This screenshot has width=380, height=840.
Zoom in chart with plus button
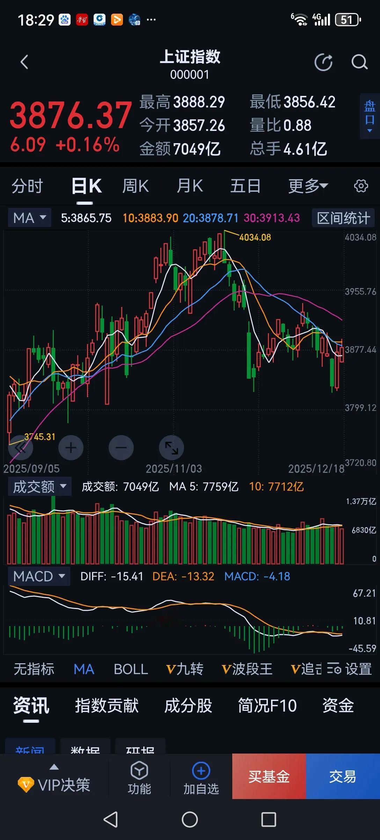[x=71, y=447]
